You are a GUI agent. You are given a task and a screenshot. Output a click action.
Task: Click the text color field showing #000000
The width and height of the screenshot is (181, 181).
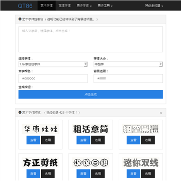point(53,78)
